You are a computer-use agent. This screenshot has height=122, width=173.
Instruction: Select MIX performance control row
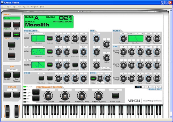click(26, 102)
